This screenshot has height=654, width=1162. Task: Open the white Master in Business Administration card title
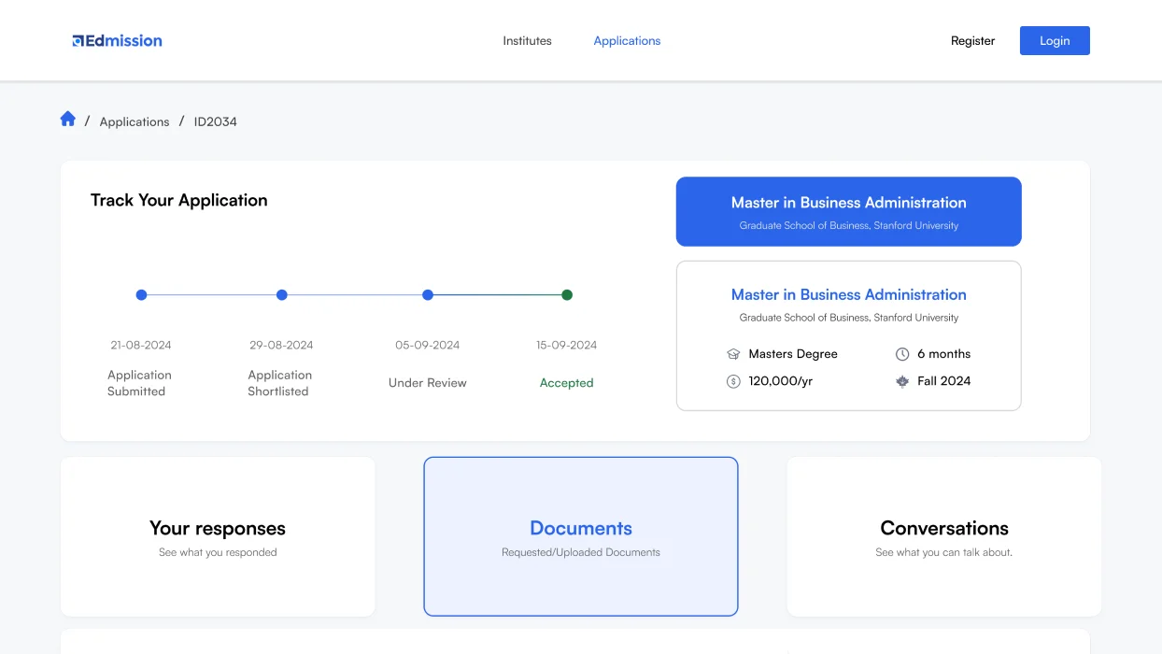tap(849, 294)
